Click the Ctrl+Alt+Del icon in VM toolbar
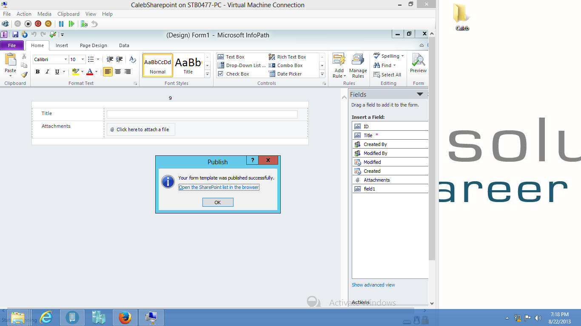 (5, 24)
